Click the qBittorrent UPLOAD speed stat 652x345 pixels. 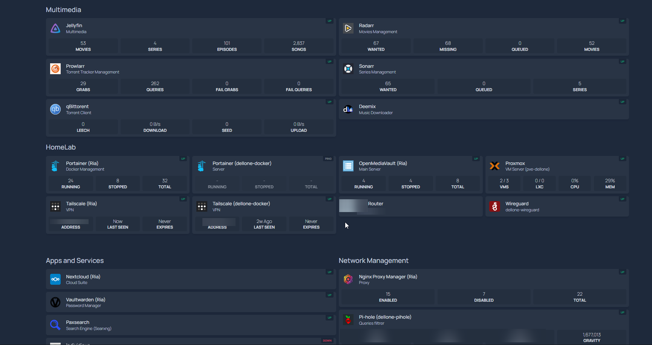click(299, 127)
